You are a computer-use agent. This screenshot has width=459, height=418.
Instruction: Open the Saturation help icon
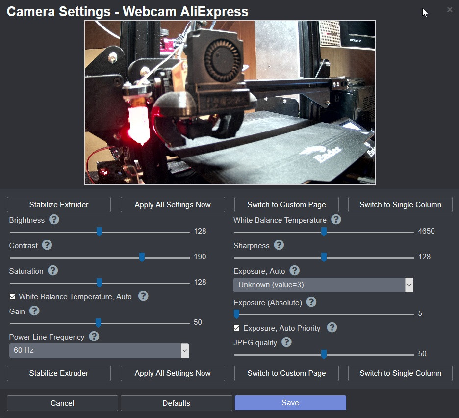[x=53, y=271]
